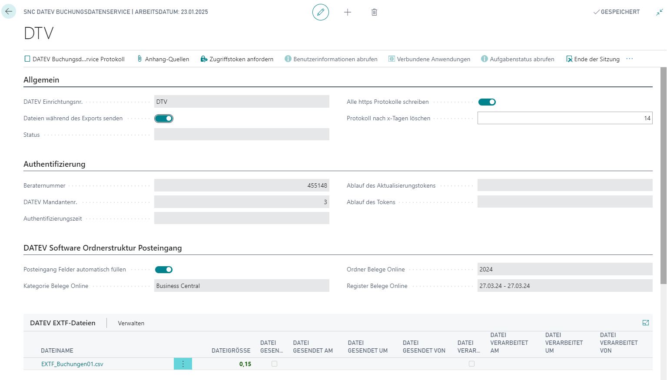
Task: Click the pencil edit icon
Action: point(321,12)
